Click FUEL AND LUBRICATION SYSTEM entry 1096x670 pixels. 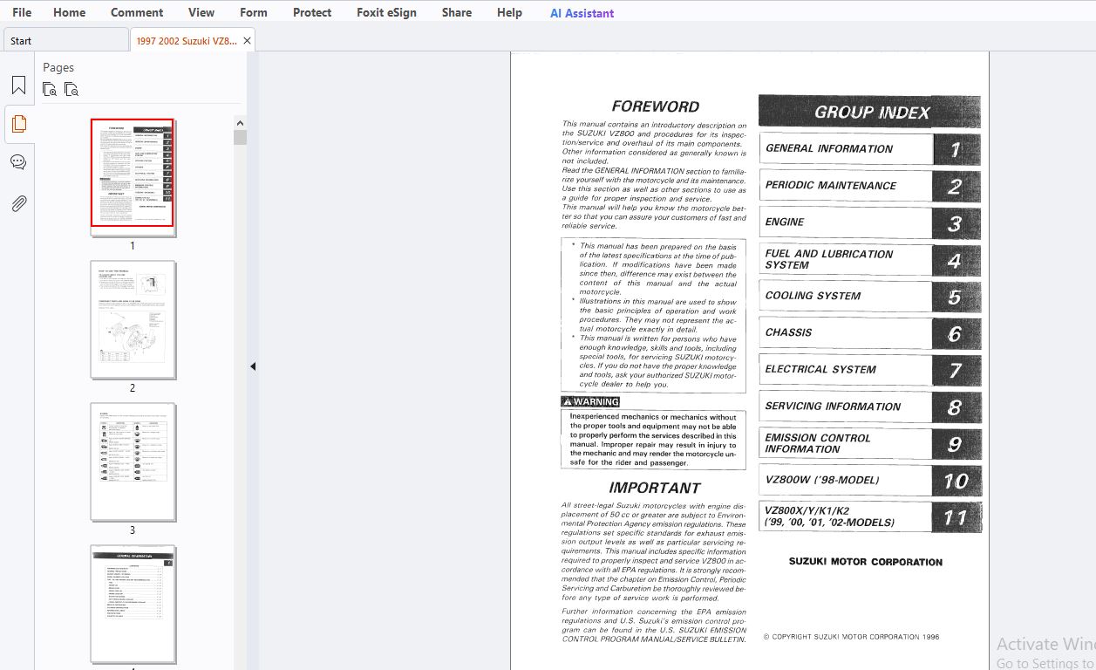tap(869, 259)
